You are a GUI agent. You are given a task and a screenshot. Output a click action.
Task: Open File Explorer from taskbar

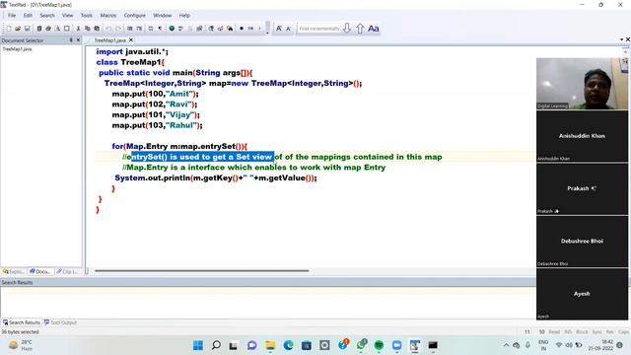point(270,345)
